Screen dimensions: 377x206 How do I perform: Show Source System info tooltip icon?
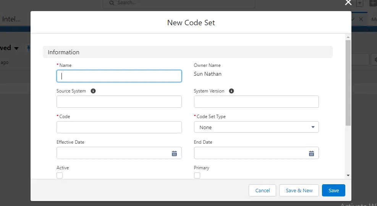tap(93, 91)
